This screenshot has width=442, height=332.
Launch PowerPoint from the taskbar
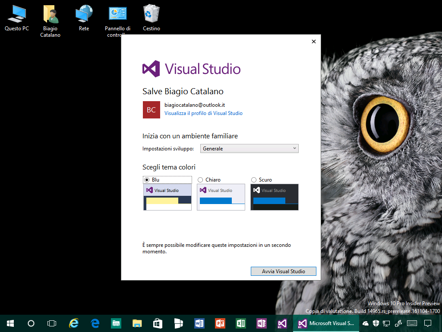(220, 323)
